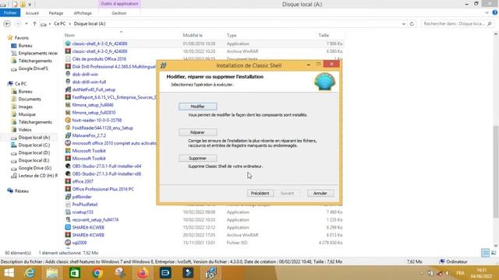Click the Modifier button in Classic Shell installer
499x280 pixels.
pyautogui.click(x=197, y=107)
